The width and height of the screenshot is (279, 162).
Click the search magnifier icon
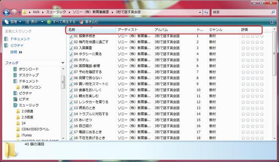click(273, 12)
